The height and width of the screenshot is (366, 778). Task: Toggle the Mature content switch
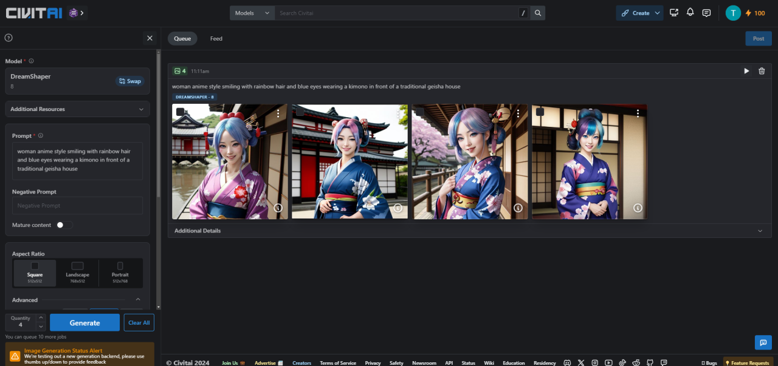pos(64,225)
